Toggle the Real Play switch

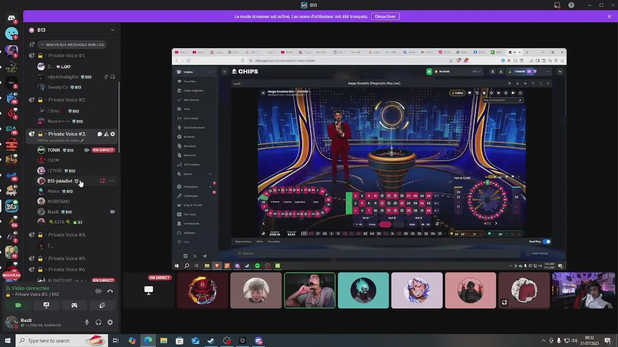click(547, 241)
